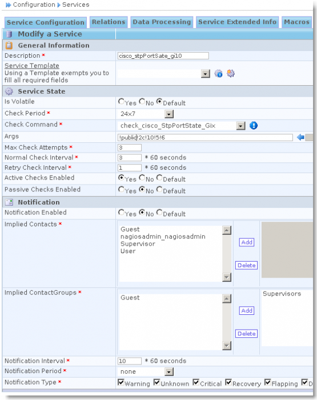Open the Notification Period dropdown

point(169,371)
